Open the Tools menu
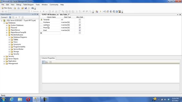Image resolution: width=182 pixels, height=102 pixels. (38, 5)
